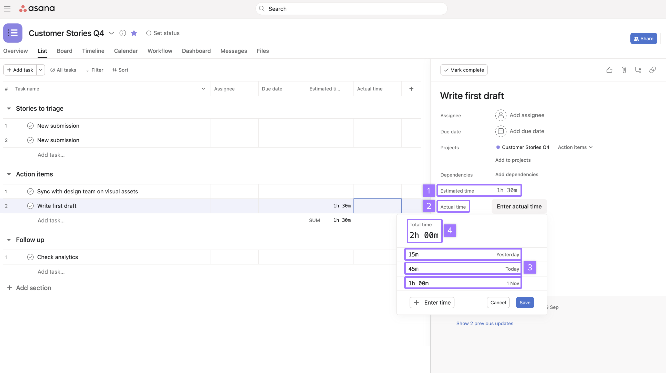Click Show 2 previous updates link
Image resolution: width=666 pixels, height=373 pixels.
(x=485, y=323)
